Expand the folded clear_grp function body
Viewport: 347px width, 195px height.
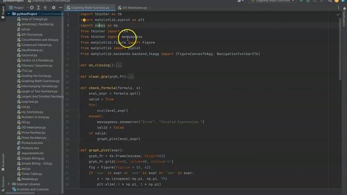point(131,76)
